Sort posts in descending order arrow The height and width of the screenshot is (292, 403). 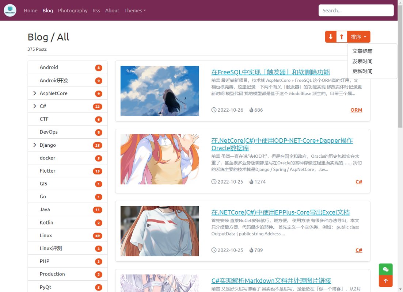tap(331, 37)
